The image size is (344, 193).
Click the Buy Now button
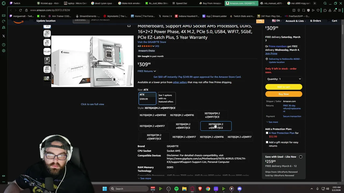(x=284, y=94)
